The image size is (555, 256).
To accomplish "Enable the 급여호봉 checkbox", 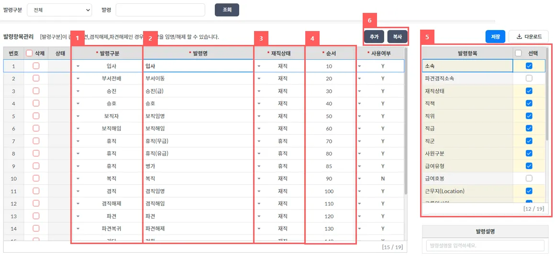I will click(x=529, y=178).
